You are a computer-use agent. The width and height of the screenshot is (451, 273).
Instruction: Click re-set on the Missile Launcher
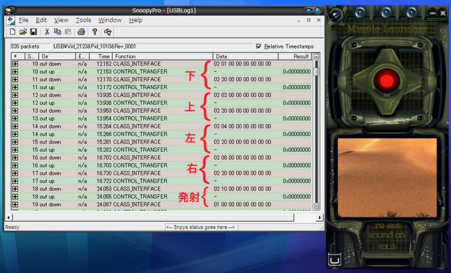coord(387,226)
